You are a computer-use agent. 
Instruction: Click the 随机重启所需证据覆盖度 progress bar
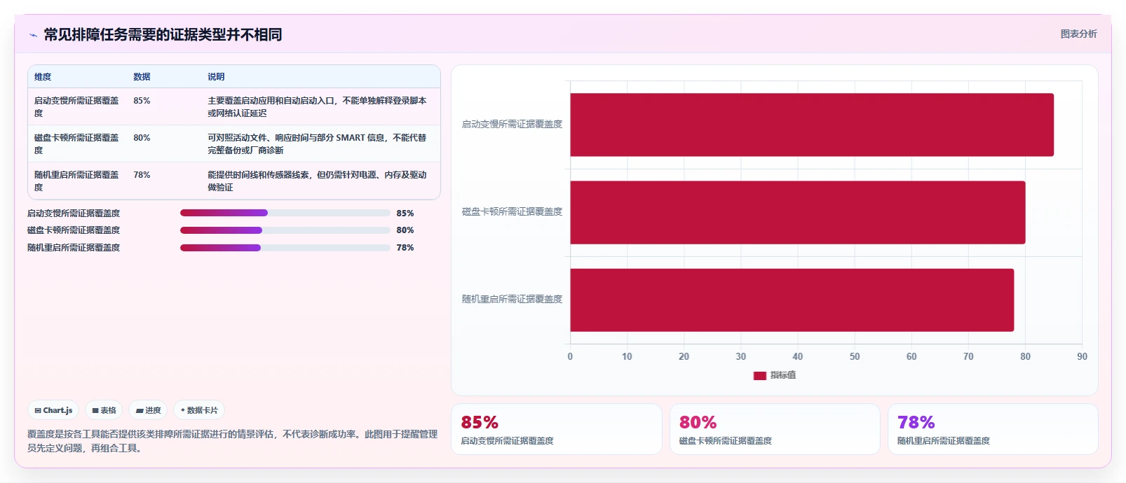tap(285, 248)
